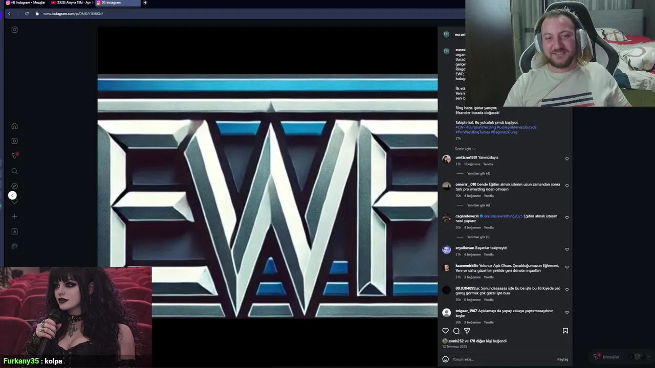Image resolution: width=655 pixels, height=368 pixels.
Task: Like the post with heart icon
Action: click(x=445, y=331)
